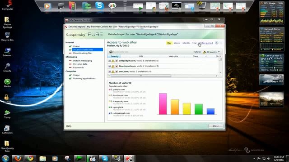This screenshot has height=162, width=289.
Task: Open Skype taskbar button
Action: [105, 158]
